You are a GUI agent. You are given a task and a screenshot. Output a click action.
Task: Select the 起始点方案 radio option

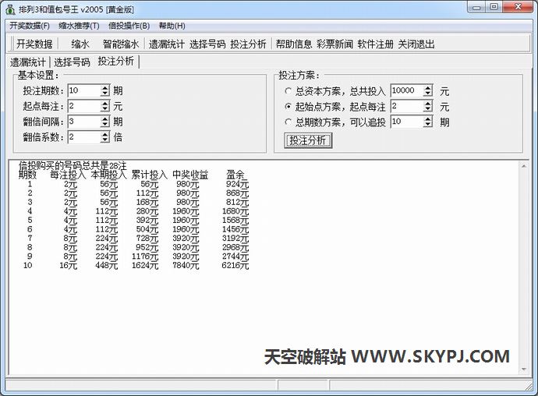coord(288,107)
